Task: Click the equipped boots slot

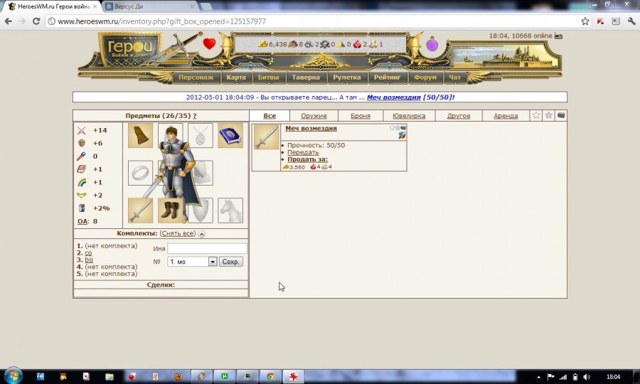Action: click(169, 210)
